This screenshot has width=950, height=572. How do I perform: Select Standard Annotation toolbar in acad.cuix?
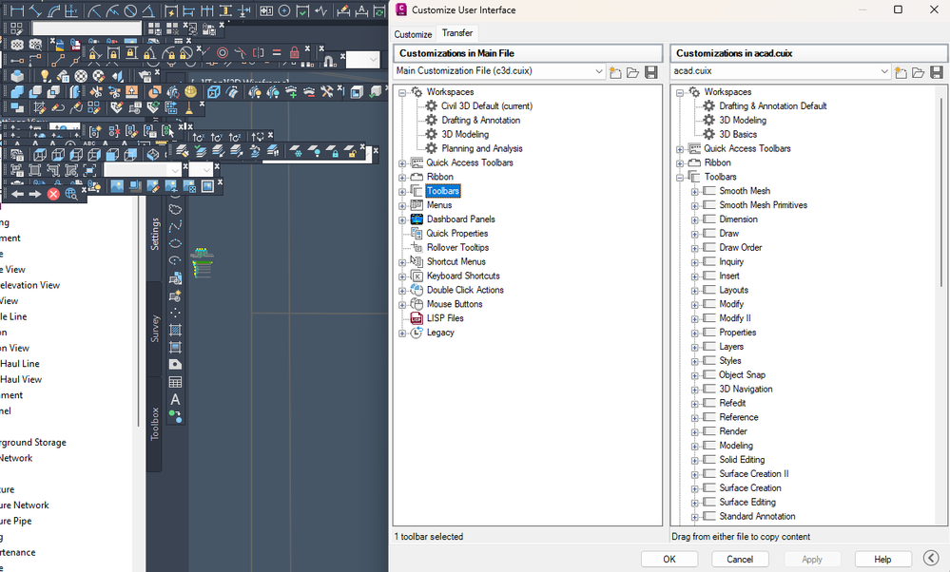pyautogui.click(x=757, y=516)
